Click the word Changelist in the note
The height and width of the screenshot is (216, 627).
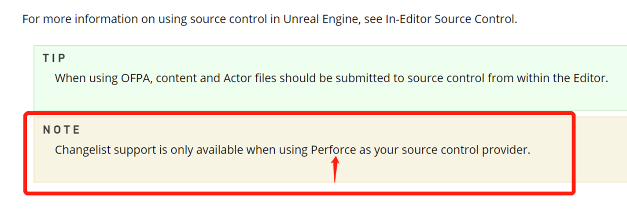point(83,150)
